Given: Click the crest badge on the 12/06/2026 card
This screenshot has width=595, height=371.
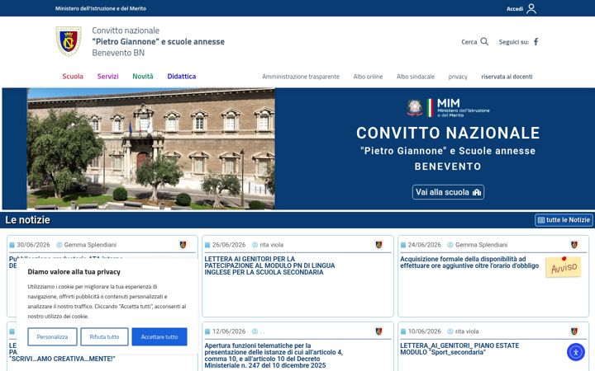Looking at the screenshot, I should pos(378,331).
